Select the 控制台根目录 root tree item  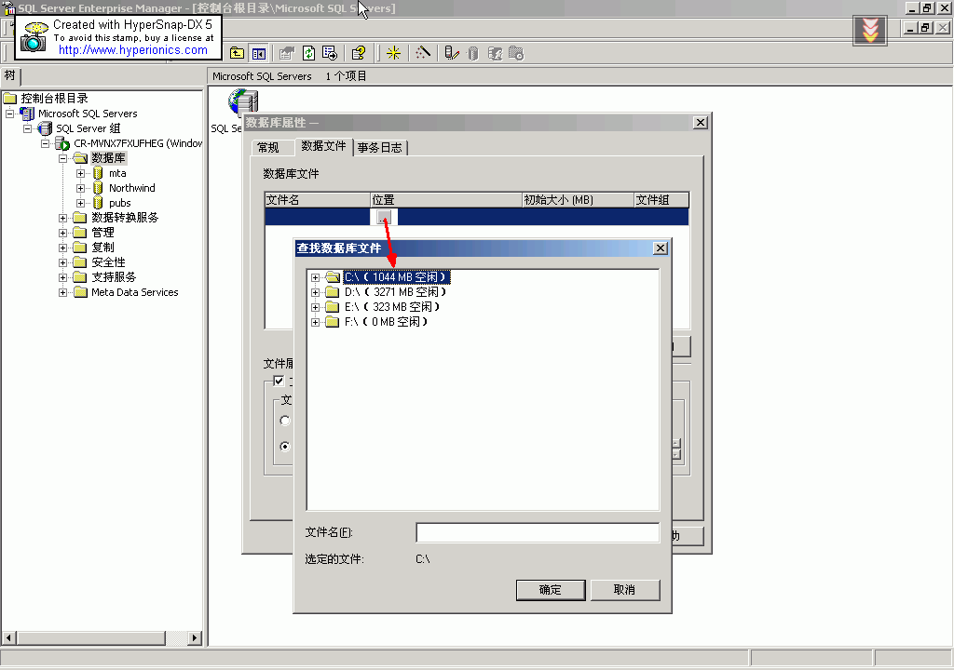pos(54,99)
